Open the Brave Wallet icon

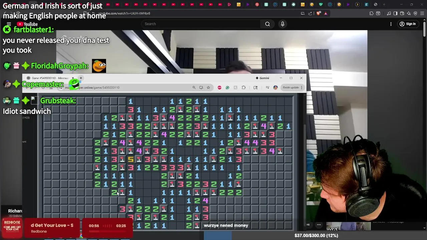[402, 13]
